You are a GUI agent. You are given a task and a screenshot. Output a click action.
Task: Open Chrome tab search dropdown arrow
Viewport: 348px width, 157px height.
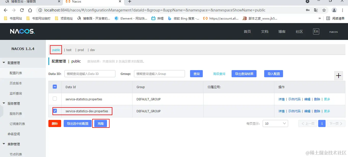pos(307,1)
